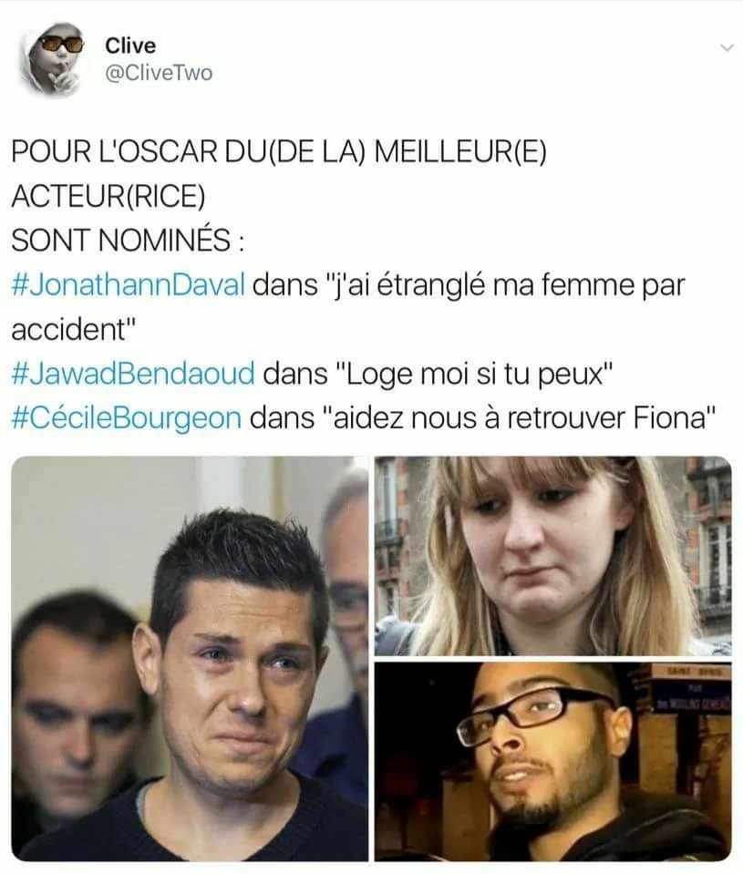Open photo of man wearing black glasses
This screenshot has height=874, width=743.
553,761
